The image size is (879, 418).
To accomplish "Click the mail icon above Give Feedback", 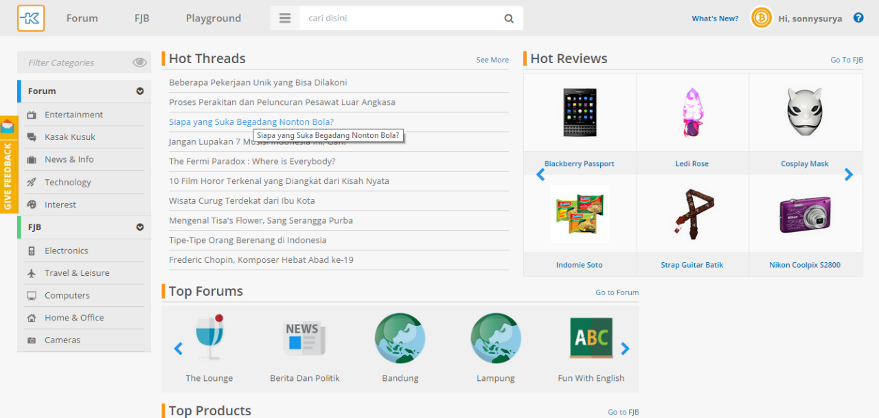I will [8, 126].
